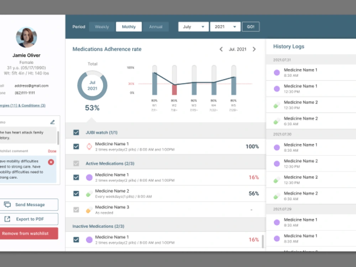Delete the watchlist comment with red X
Image resolution: width=356 pixels, height=267 pixels.
point(51,162)
